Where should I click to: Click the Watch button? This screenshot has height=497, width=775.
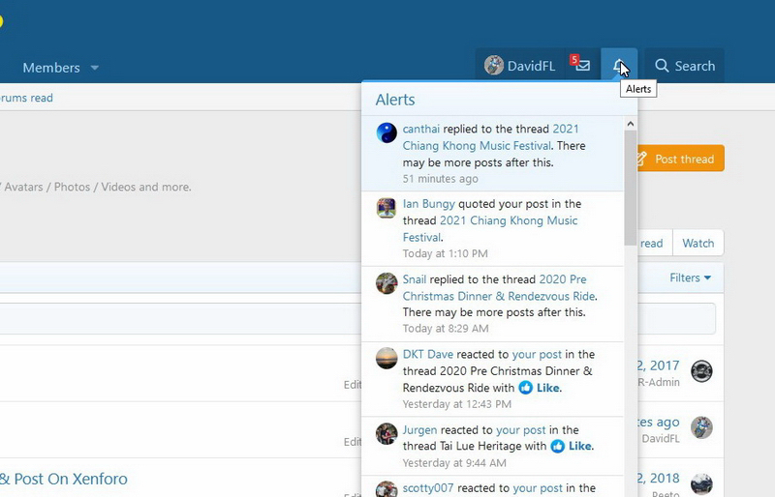point(697,244)
